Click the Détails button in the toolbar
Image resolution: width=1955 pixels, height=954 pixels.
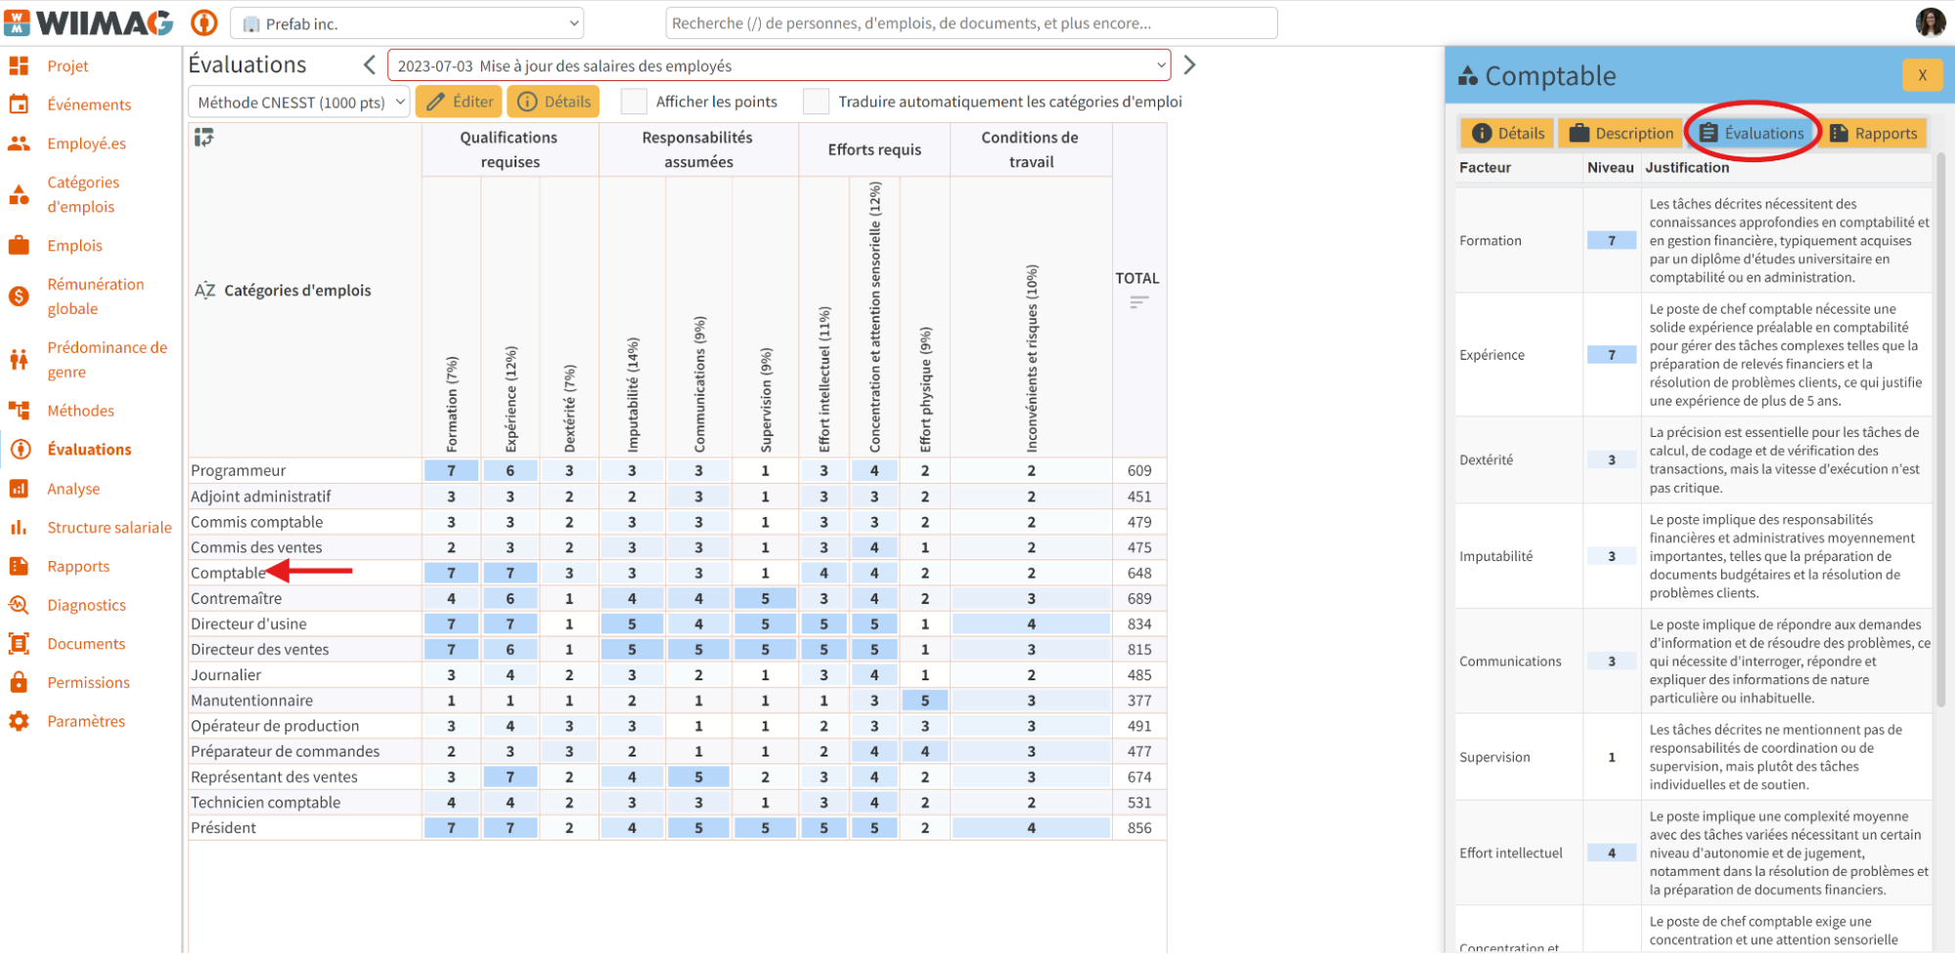554,102
